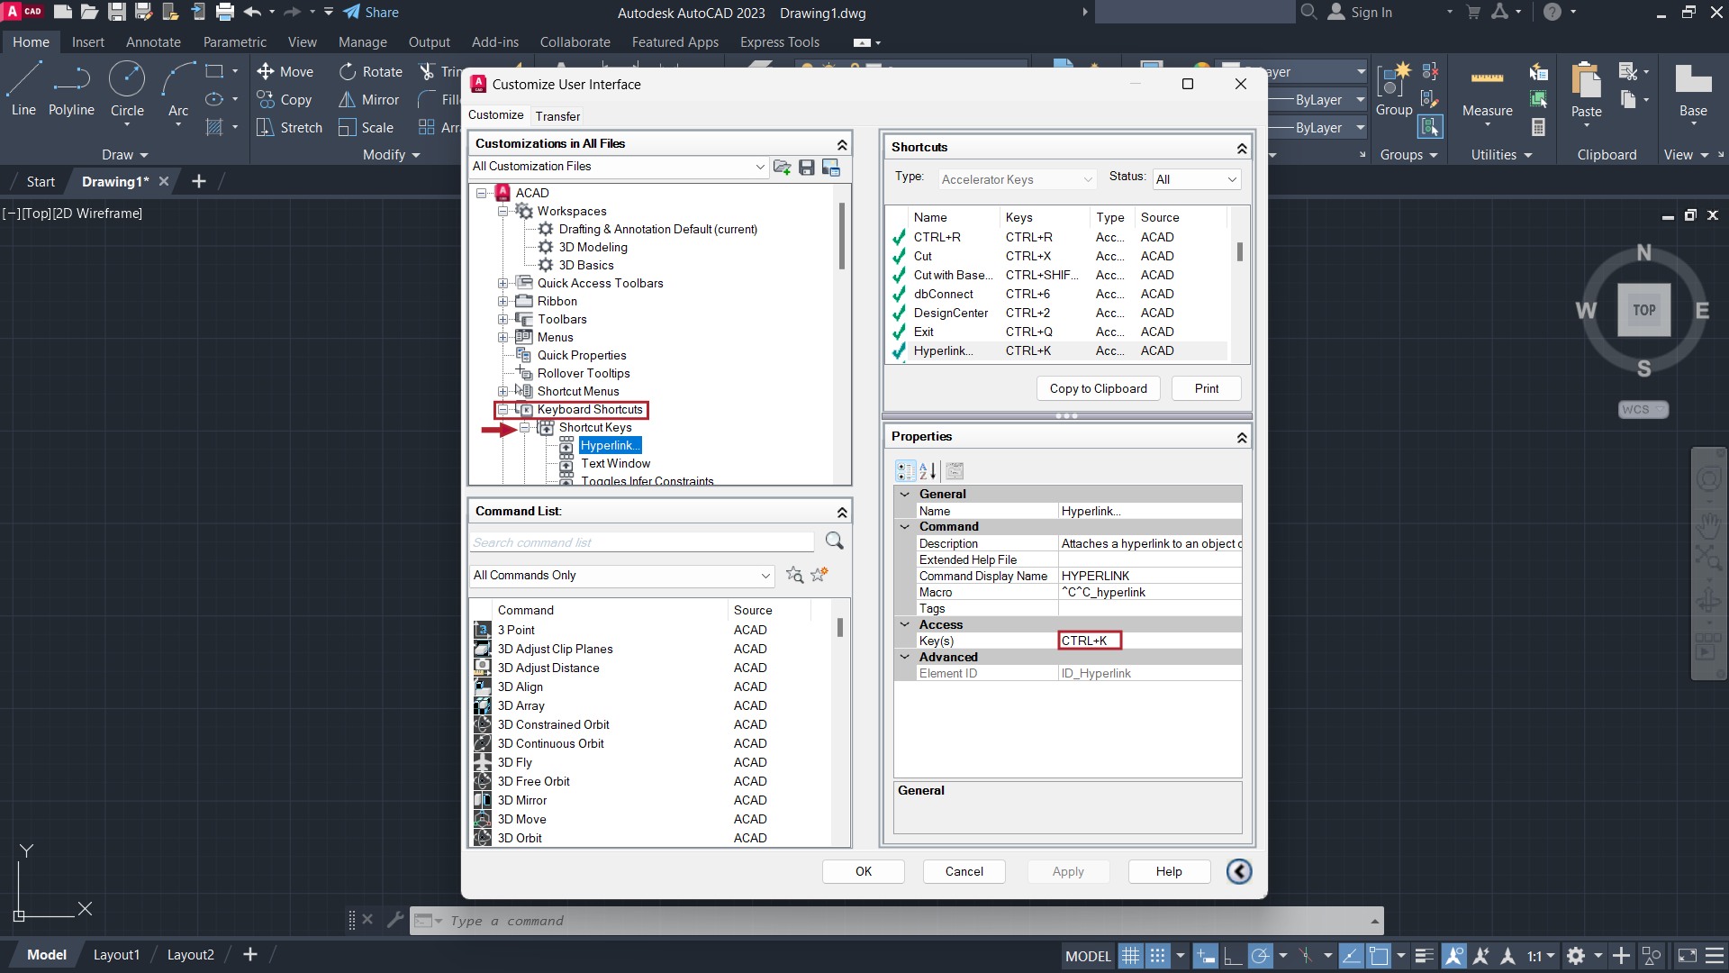Click the Rotate tool
The width and height of the screenshot is (1729, 973).
tap(370, 71)
